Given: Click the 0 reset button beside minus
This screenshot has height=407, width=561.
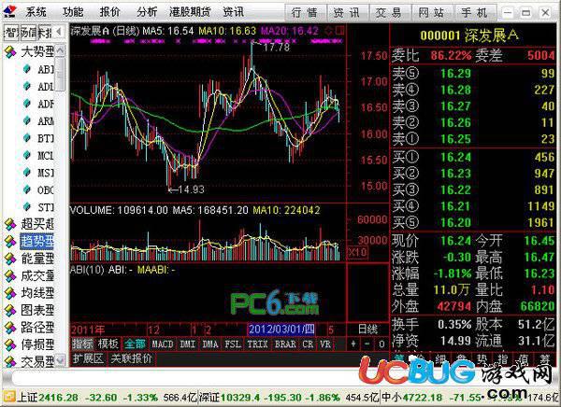Looking at the screenshot, I should pos(381,344).
